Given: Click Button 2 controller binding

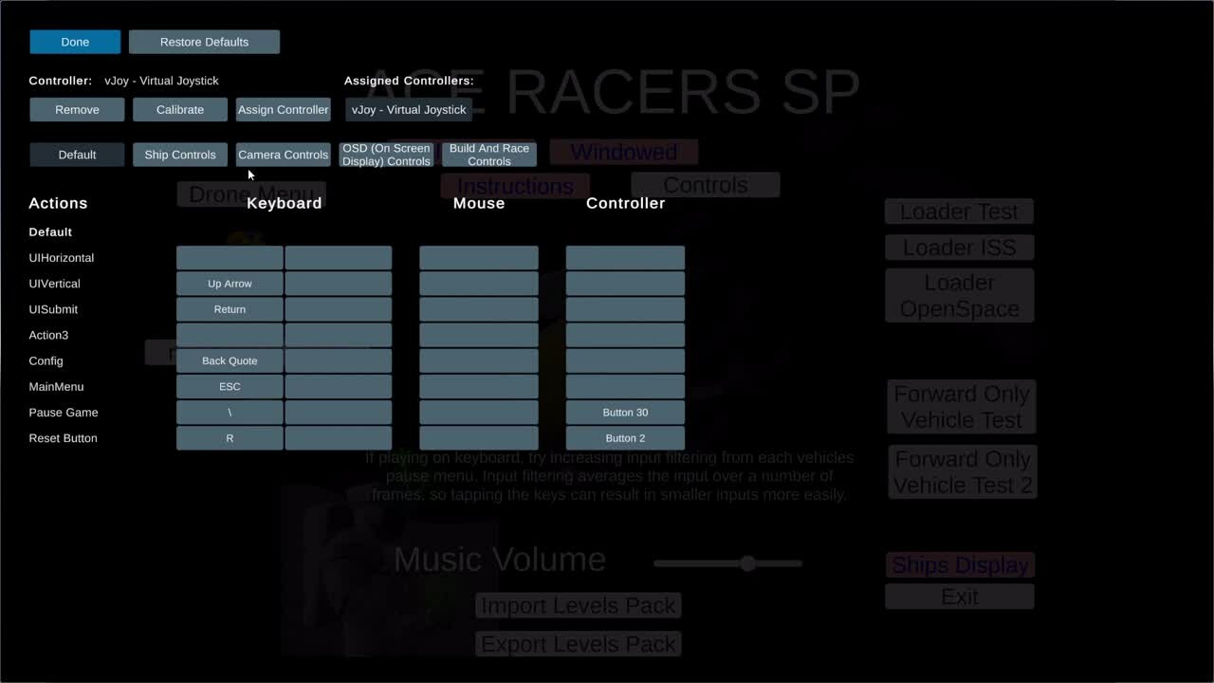Looking at the screenshot, I should point(625,438).
